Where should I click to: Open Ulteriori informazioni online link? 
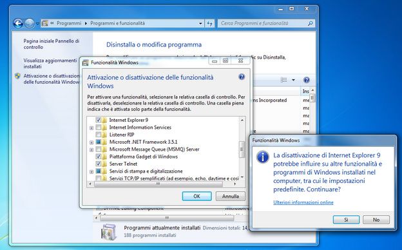click(x=303, y=202)
